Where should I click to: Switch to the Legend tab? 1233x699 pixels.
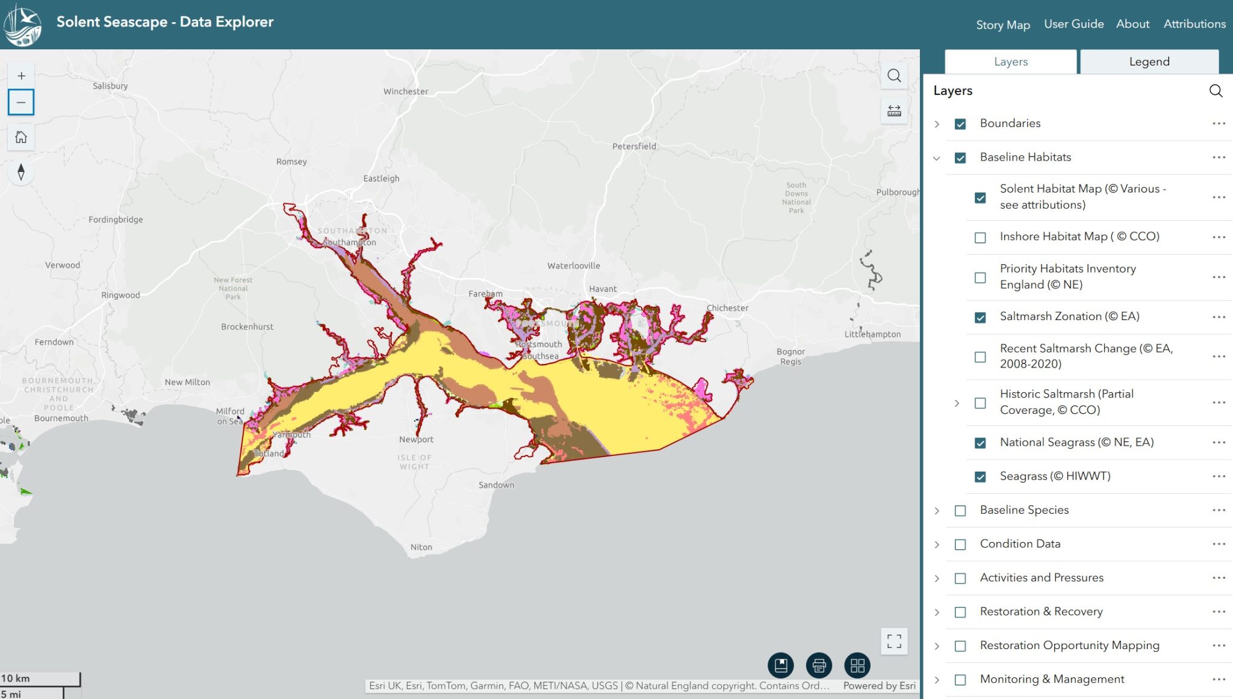1149,61
